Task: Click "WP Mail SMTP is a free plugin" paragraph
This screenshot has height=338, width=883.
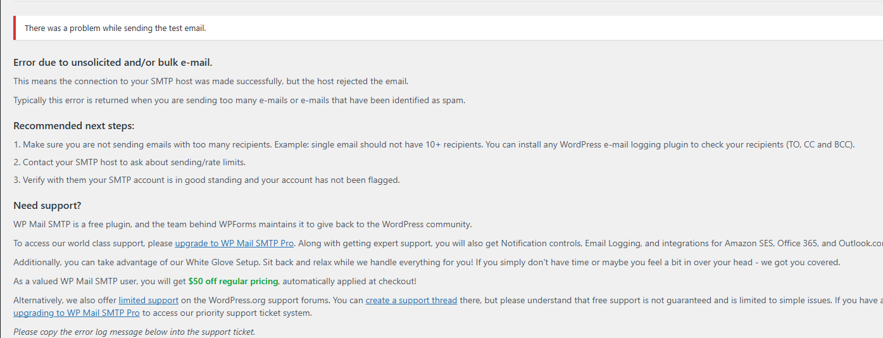Action: point(242,224)
